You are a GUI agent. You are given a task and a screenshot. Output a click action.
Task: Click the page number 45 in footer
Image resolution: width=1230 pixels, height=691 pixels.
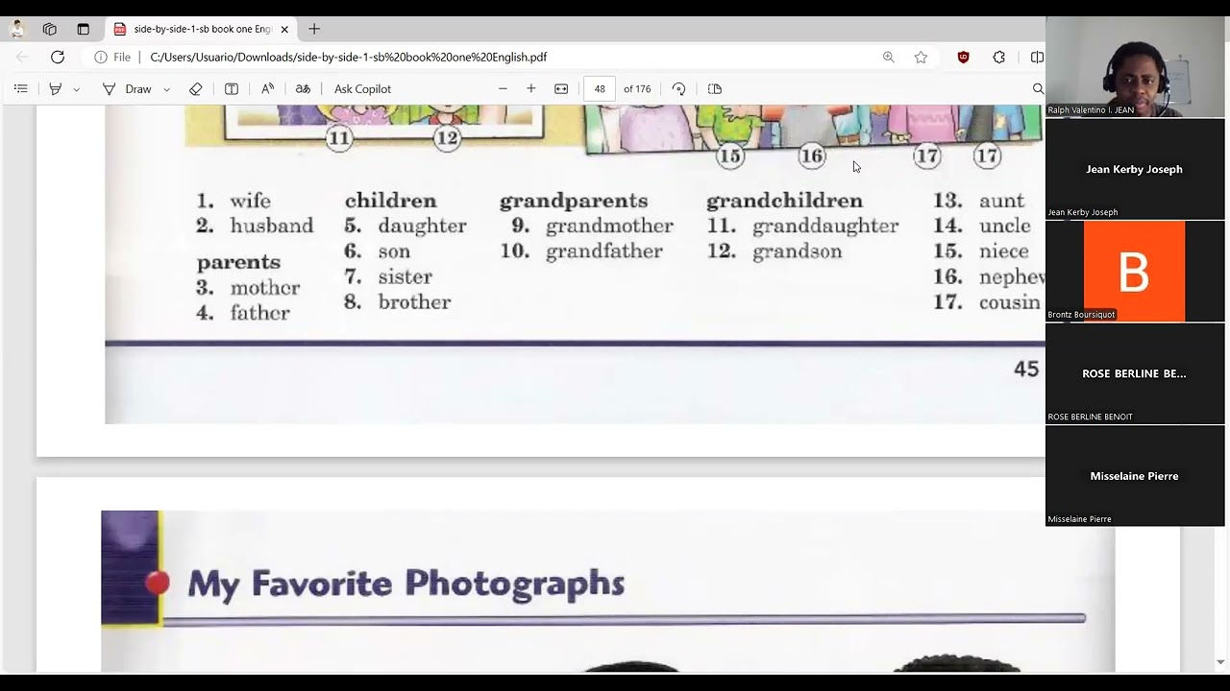coord(1026,369)
